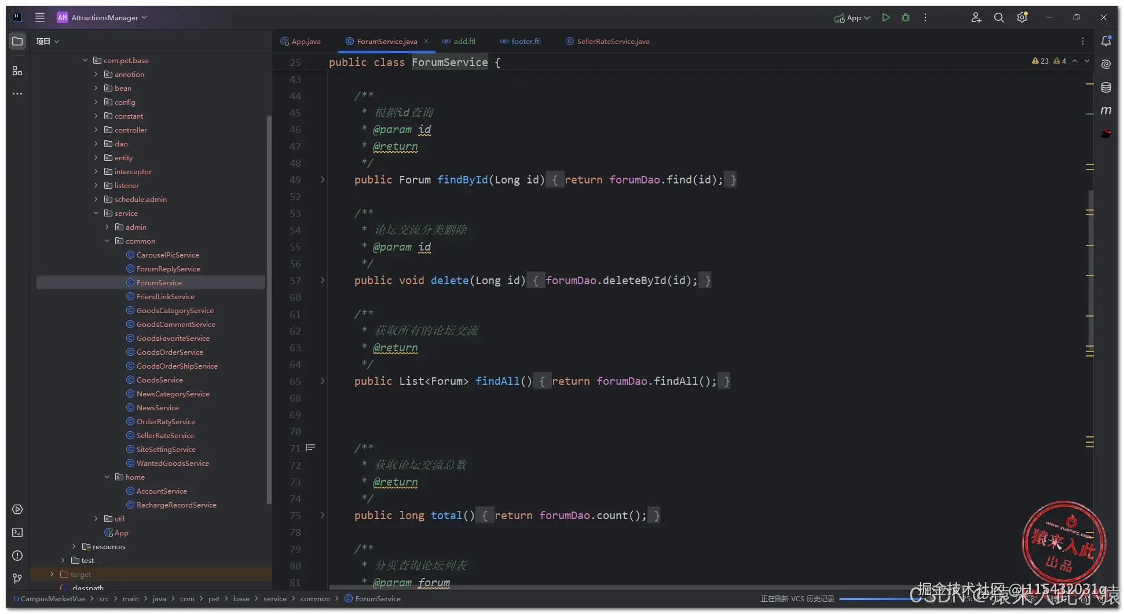Click the findAll method name
Image resolution: width=1124 pixels, height=614 pixels.
pyautogui.click(x=497, y=381)
